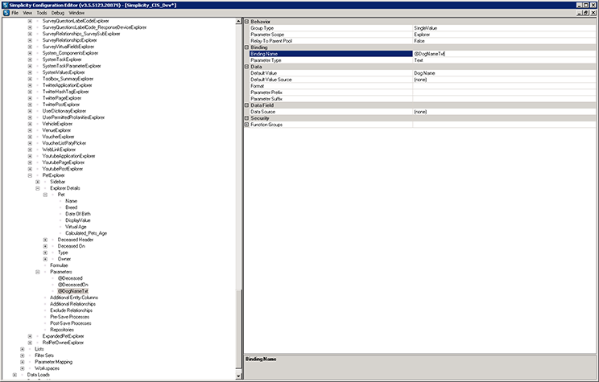Image resolution: width=599 pixels, height=382 pixels.
Task: Click the tree scrollbar up arrow
Action: pos(239,22)
